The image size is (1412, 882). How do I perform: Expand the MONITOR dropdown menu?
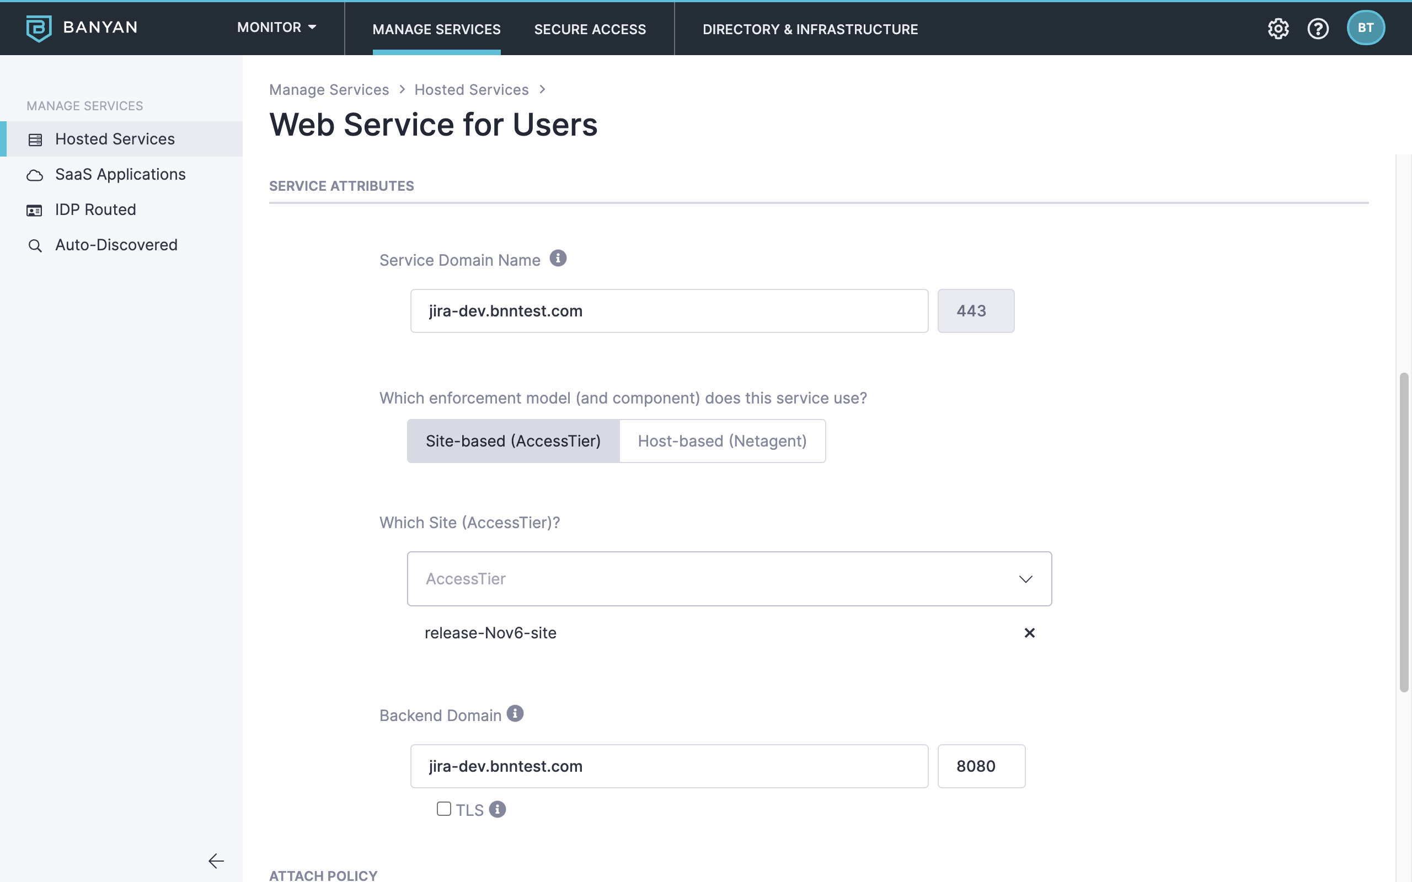(276, 28)
